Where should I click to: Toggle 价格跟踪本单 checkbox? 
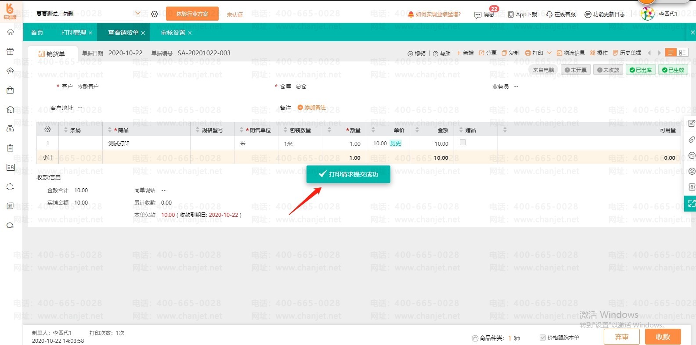(x=543, y=338)
